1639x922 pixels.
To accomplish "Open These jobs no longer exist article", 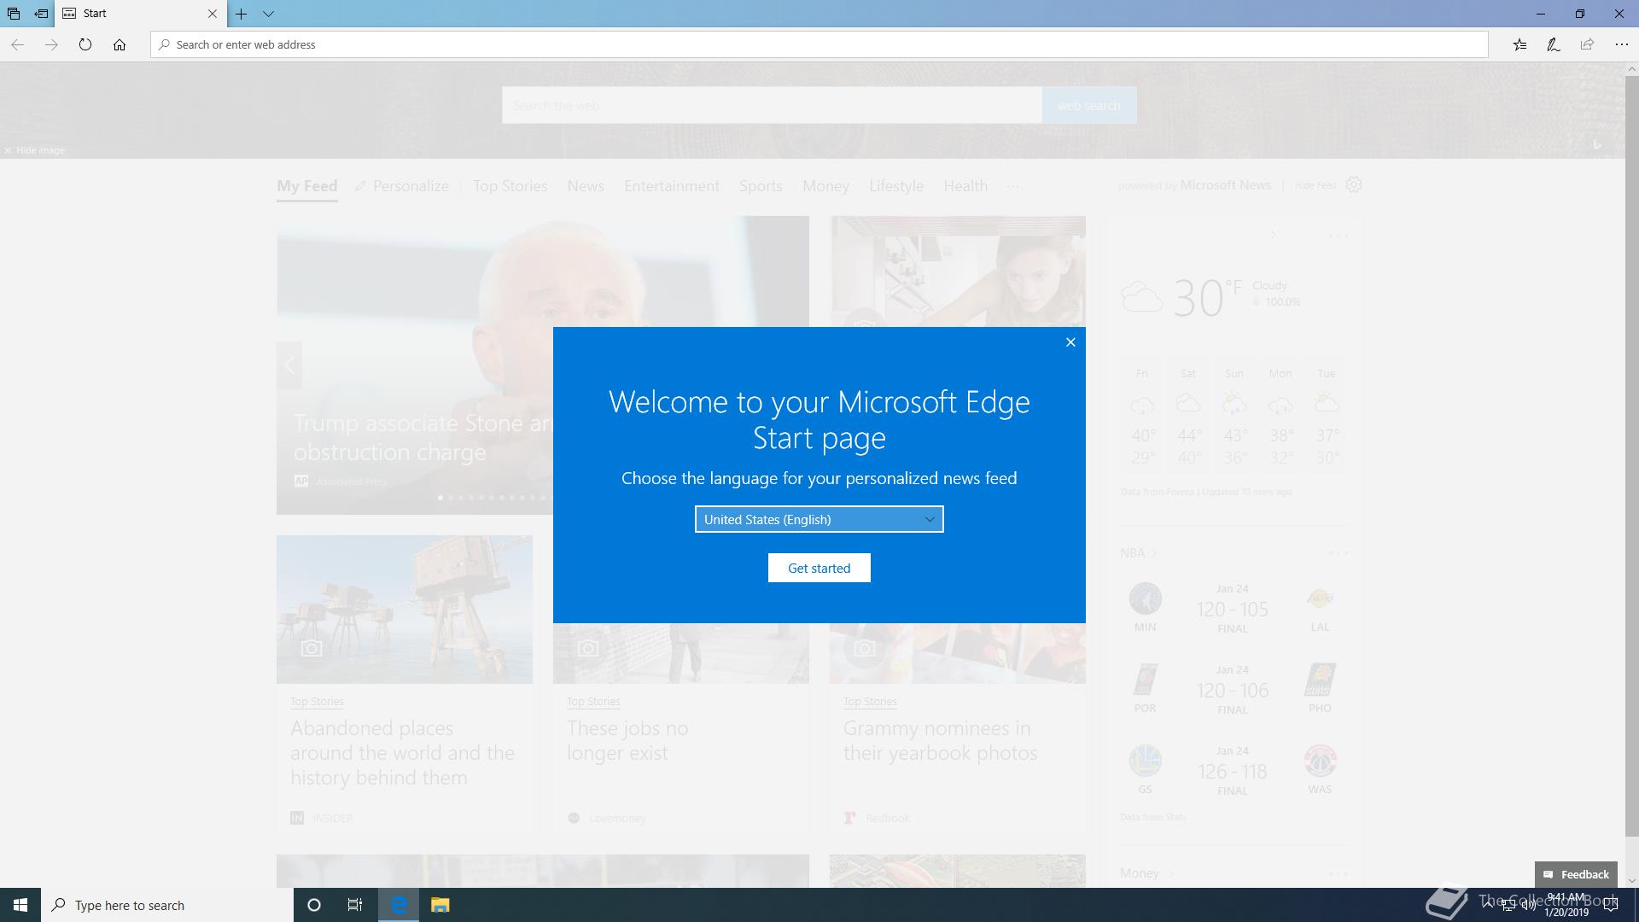I will (x=627, y=740).
